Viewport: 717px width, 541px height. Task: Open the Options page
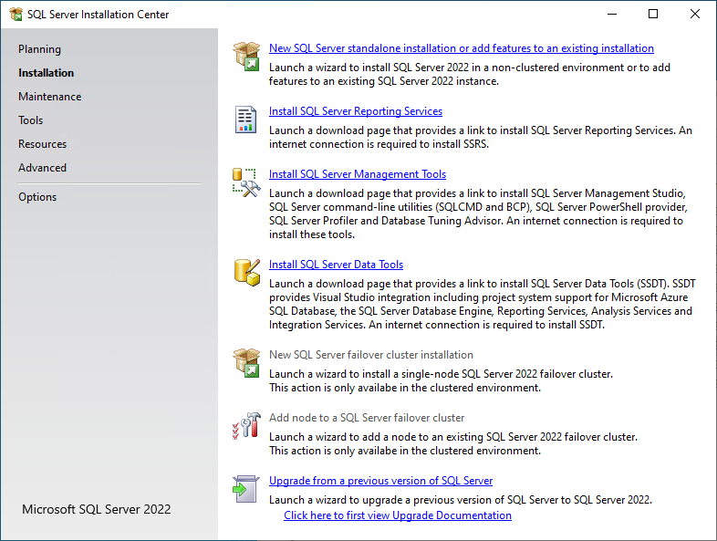pos(37,197)
